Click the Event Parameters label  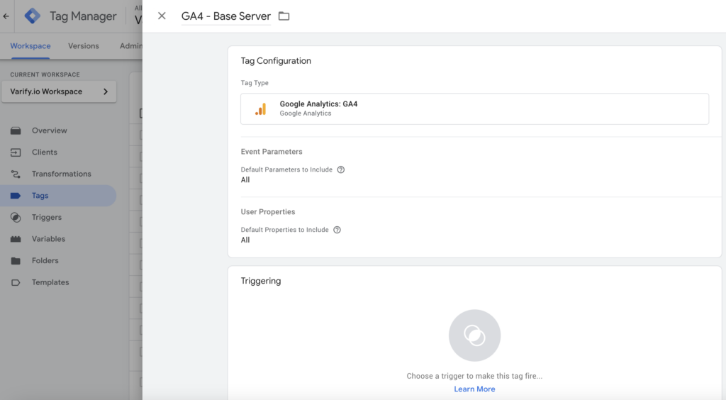tap(272, 152)
